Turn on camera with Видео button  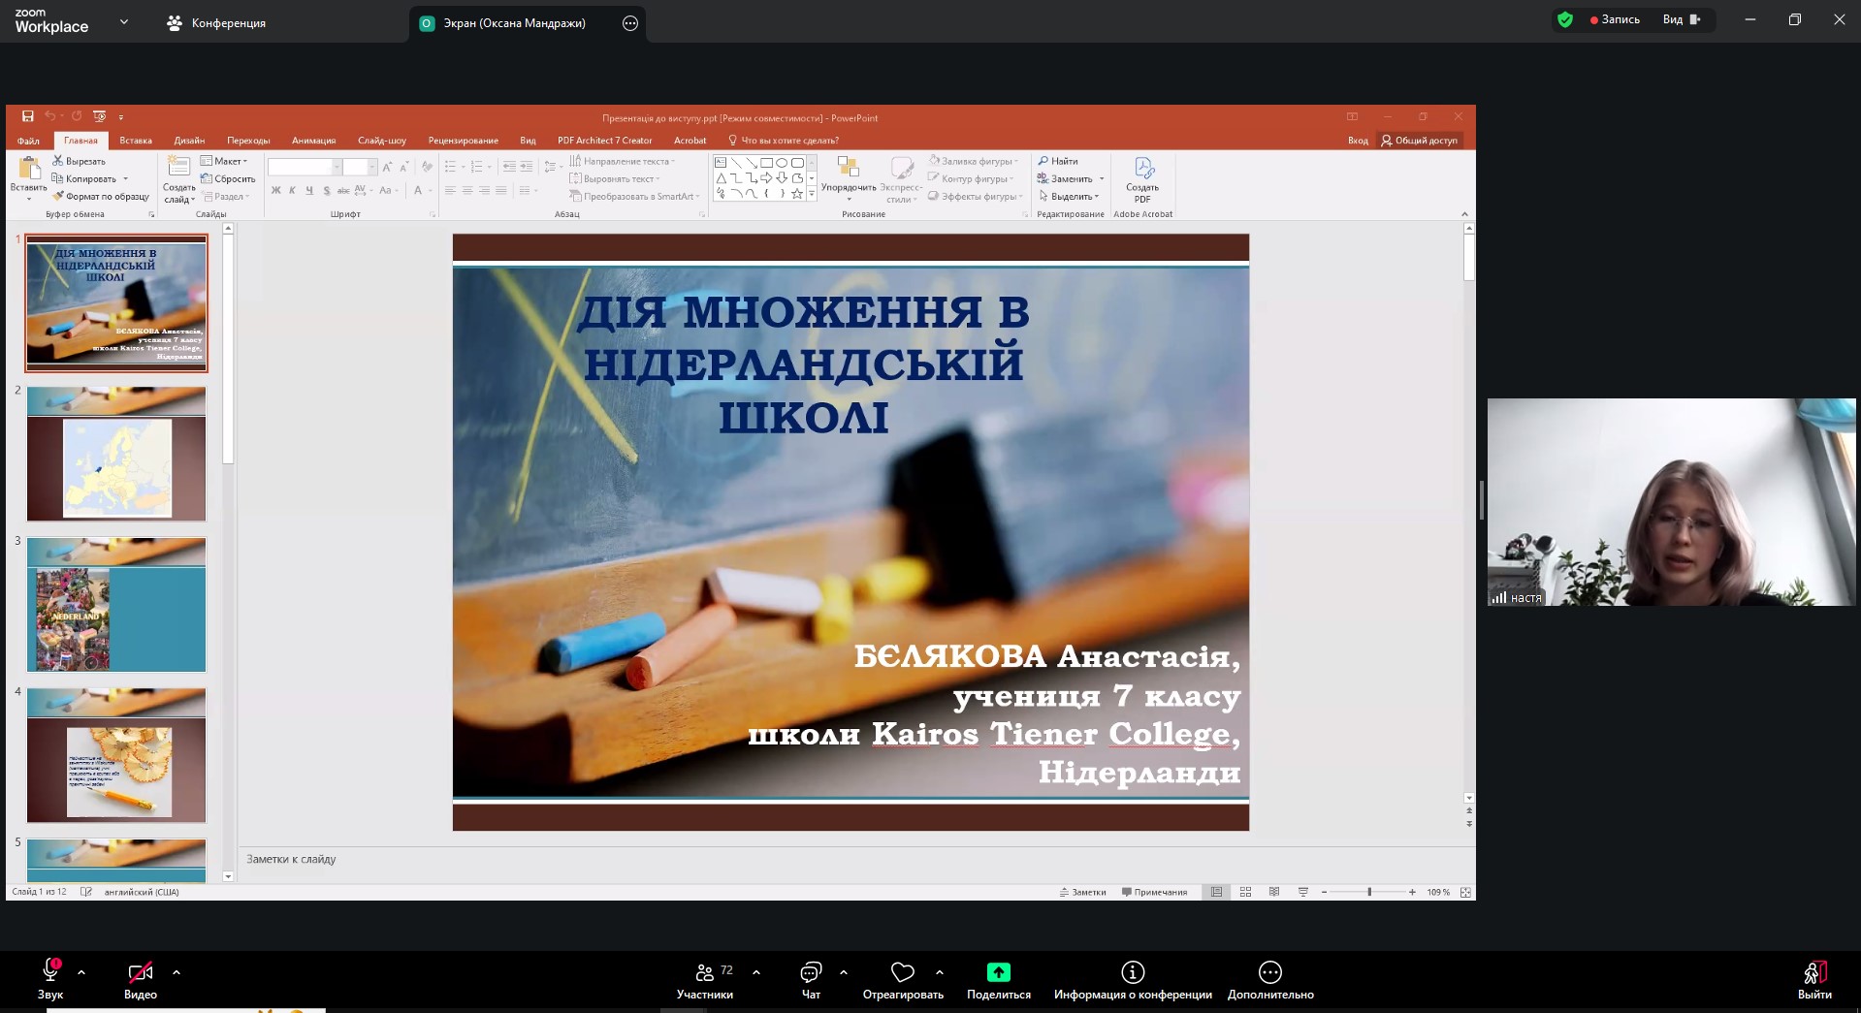coord(141,971)
